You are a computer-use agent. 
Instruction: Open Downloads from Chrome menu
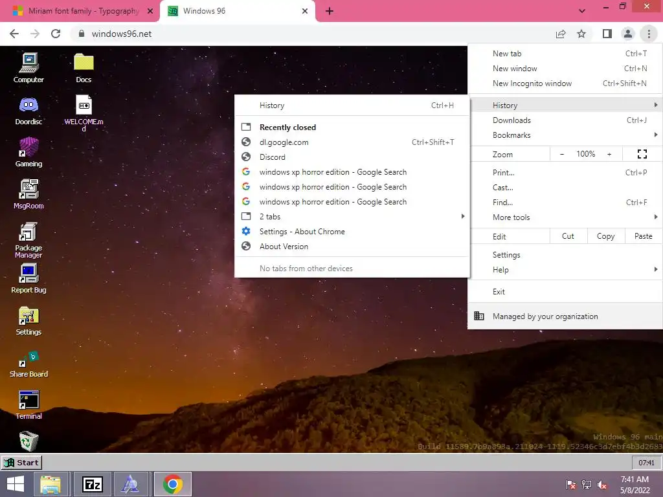[x=565, y=120]
